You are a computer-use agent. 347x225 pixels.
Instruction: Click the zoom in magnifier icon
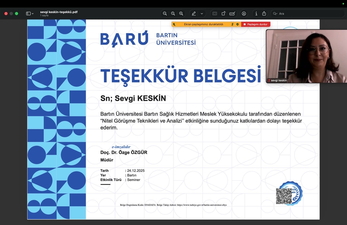click(x=181, y=14)
